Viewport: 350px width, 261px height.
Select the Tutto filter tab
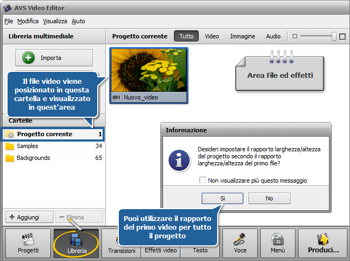186,36
